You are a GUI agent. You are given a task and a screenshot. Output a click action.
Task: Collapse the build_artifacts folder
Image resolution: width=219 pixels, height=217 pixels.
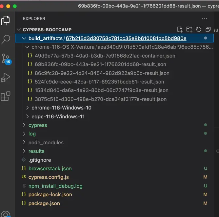[45, 38]
